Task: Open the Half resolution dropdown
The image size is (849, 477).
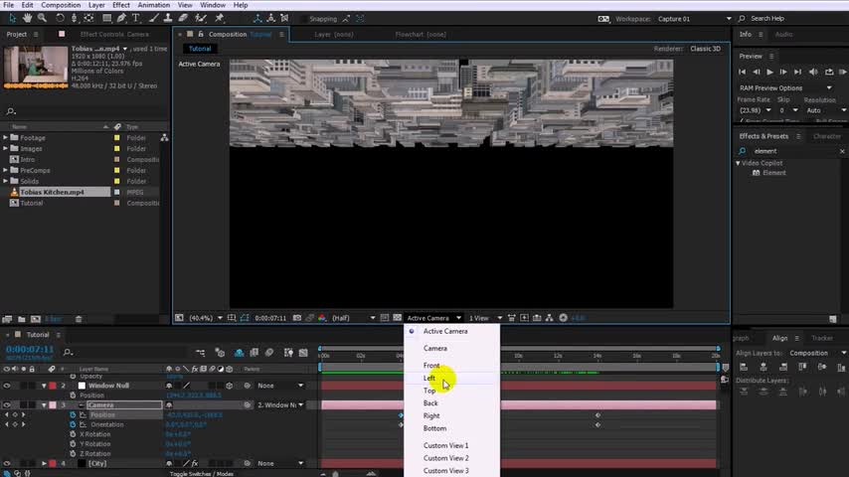Action: click(353, 318)
